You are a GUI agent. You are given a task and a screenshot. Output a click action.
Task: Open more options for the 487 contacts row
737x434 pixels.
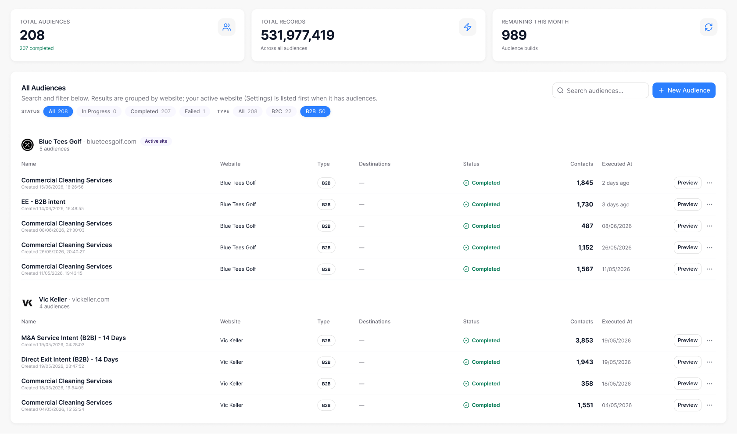(709, 226)
